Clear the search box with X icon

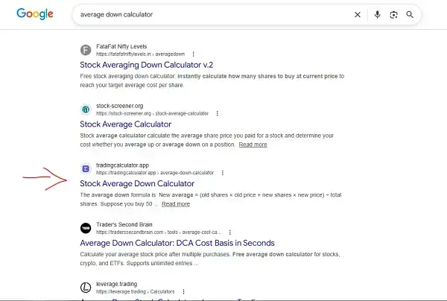357,15
